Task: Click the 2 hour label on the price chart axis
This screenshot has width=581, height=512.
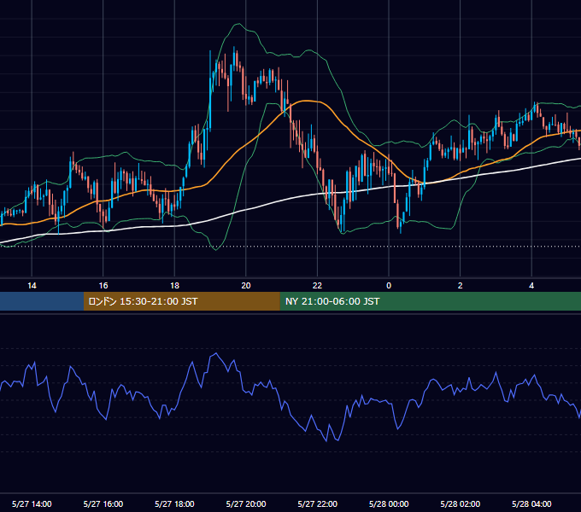Action: tap(461, 286)
